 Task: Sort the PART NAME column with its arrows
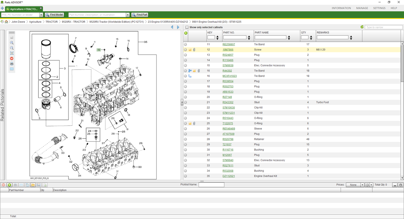(x=289, y=38)
